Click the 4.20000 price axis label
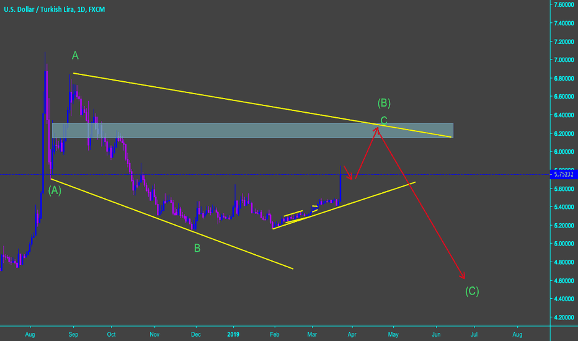This screenshot has width=578, height=341. point(564,317)
